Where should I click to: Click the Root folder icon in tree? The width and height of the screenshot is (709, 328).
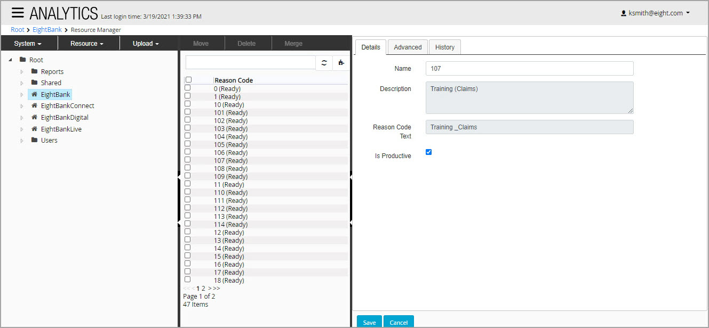click(23, 60)
